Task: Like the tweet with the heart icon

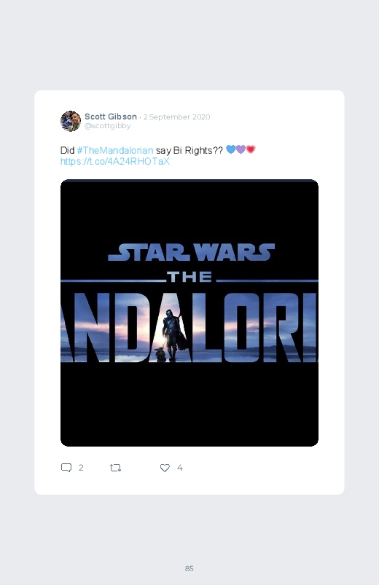Action: point(165,468)
